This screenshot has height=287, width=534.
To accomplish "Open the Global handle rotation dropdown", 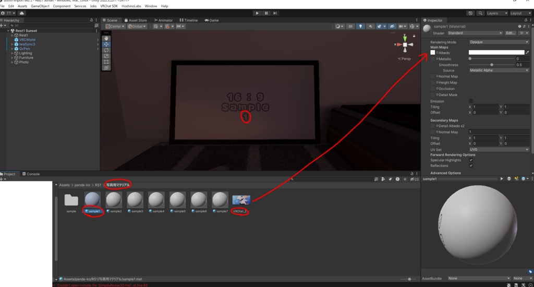I will [x=137, y=26].
